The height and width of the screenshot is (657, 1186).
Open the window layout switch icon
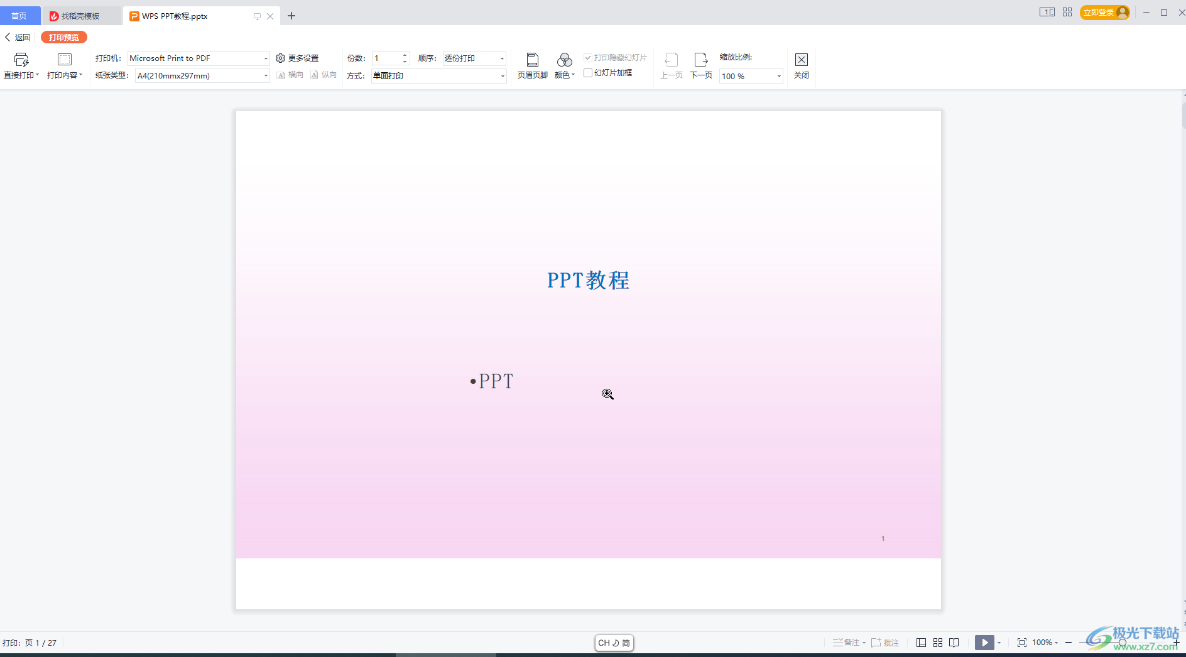[1047, 12]
